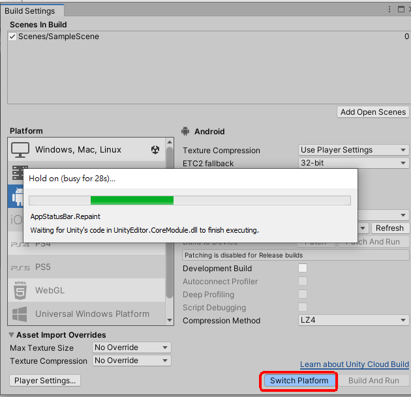This screenshot has width=411, height=397.
Task: Open the Texture Compression Use Player Settings dropdown
Action: coord(354,150)
